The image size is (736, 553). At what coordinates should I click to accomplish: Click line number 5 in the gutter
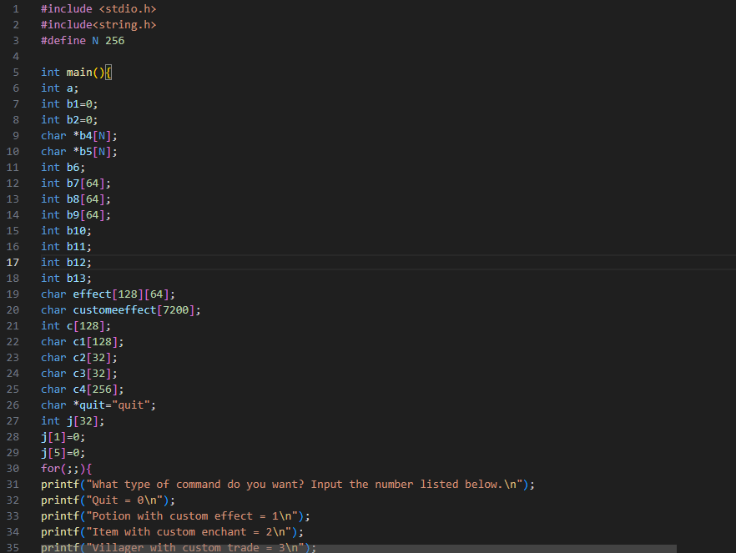[16, 72]
